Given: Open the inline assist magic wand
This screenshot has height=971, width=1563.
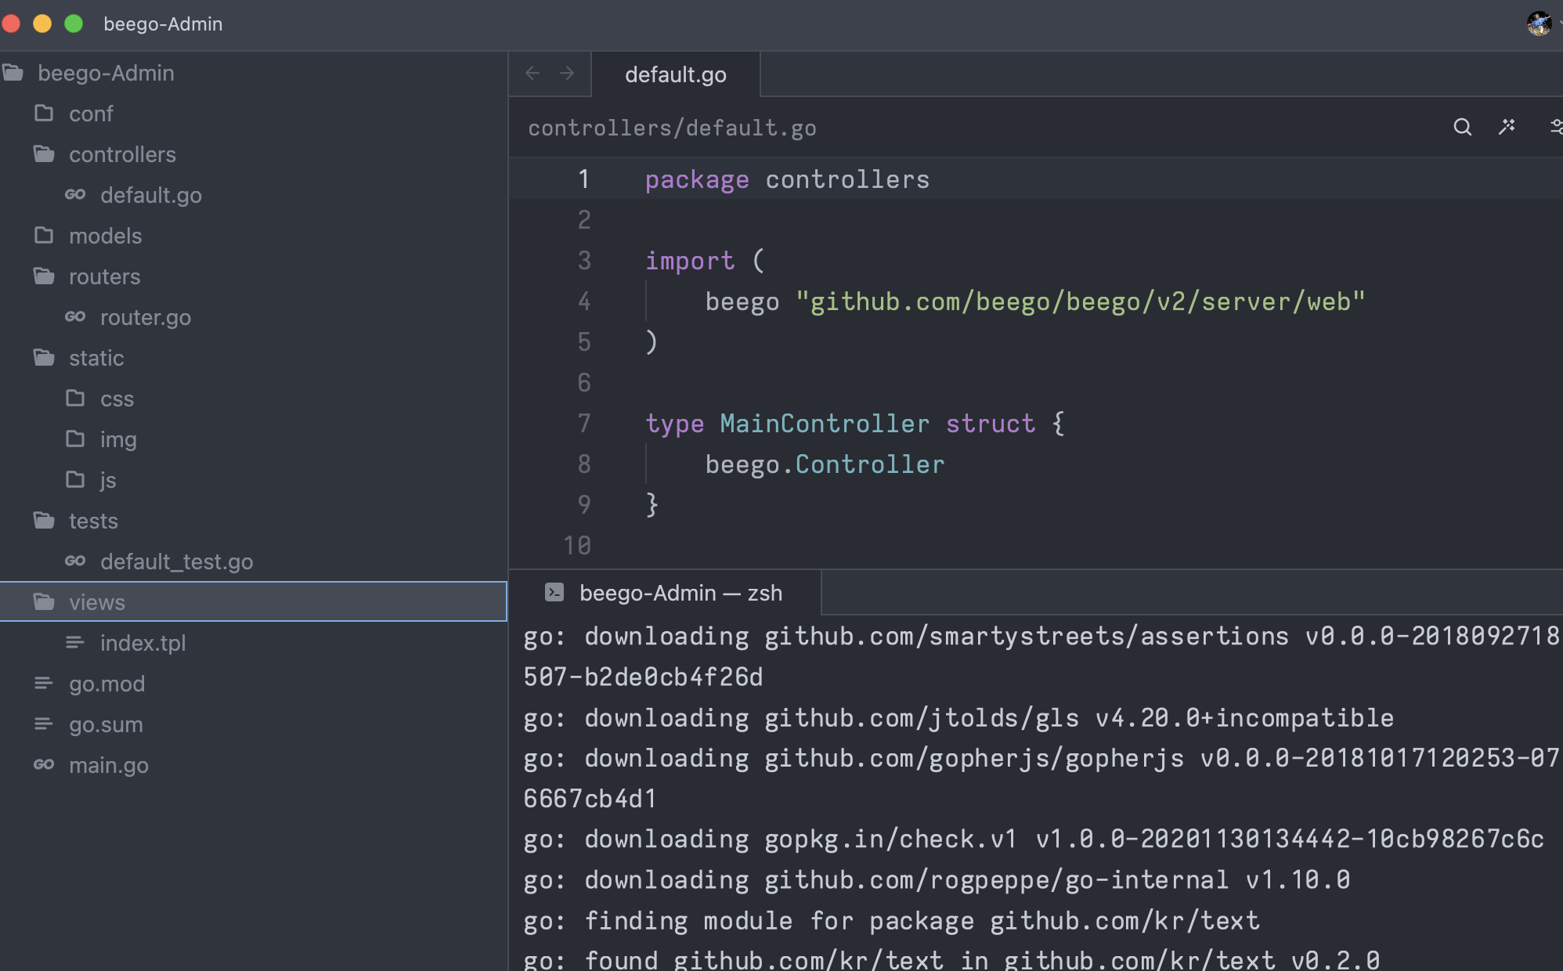Looking at the screenshot, I should click(1507, 127).
